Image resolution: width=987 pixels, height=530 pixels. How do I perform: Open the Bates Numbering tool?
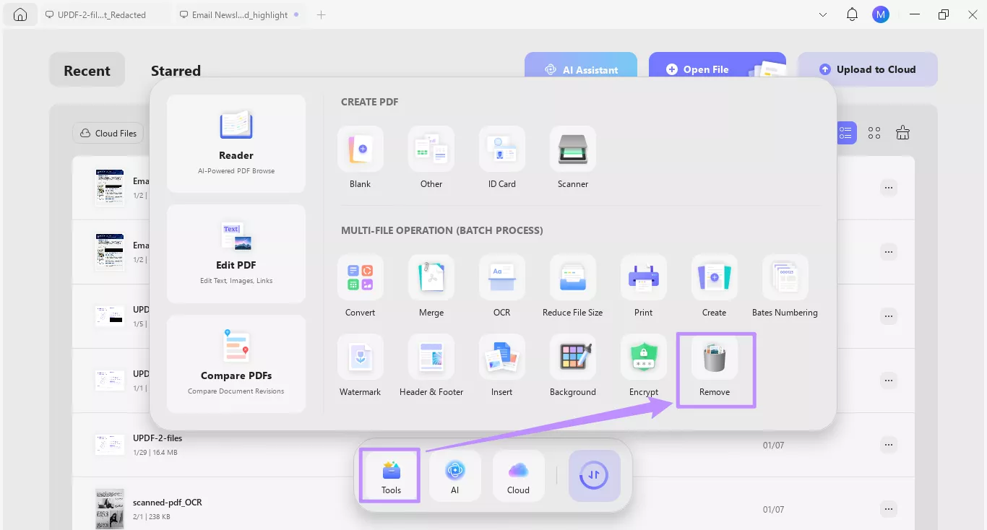[785, 287]
